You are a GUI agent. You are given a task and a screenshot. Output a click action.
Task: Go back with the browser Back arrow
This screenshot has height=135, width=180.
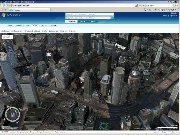[2, 5]
